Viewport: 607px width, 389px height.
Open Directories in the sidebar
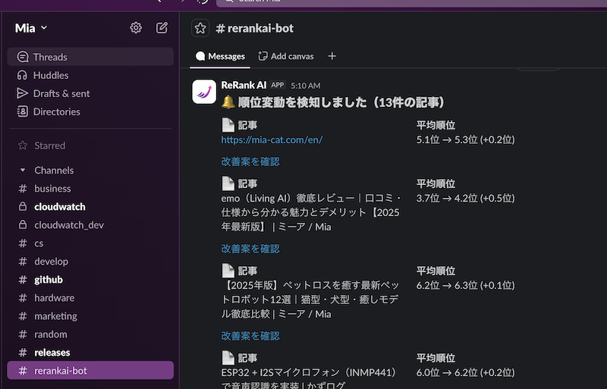[x=90, y=111]
